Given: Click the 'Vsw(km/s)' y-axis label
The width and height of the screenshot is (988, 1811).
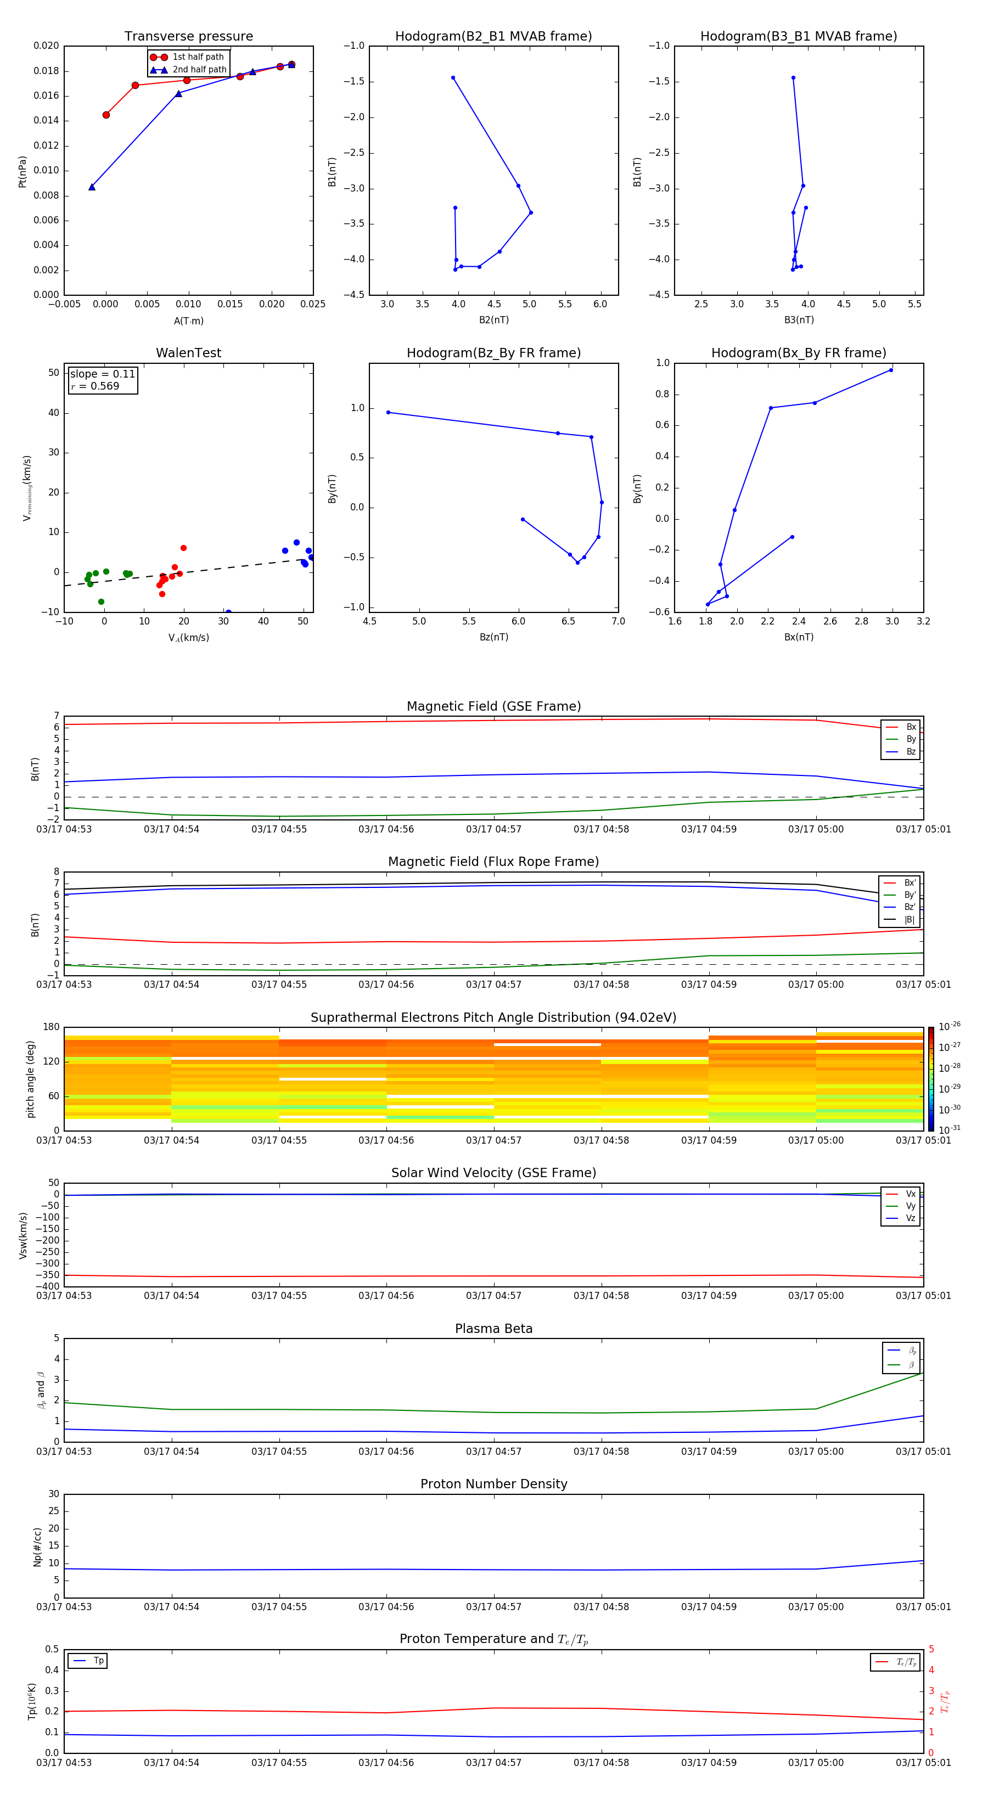Looking at the screenshot, I should pyautogui.click(x=23, y=1235).
